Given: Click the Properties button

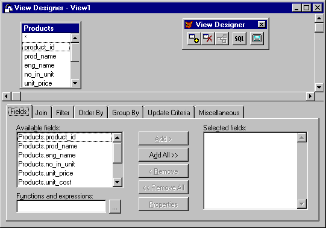Looking at the screenshot, I should click(163, 204).
